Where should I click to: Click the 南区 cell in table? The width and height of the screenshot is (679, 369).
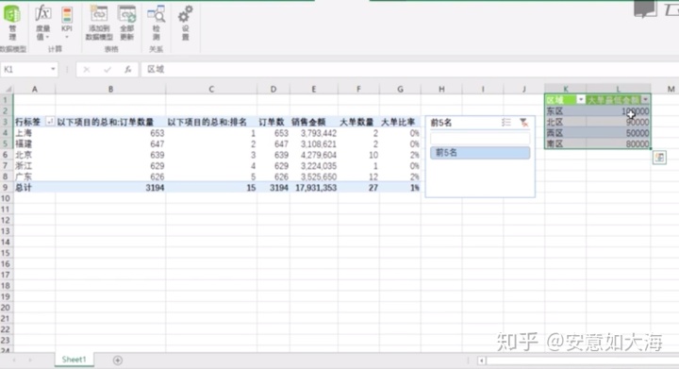tap(566, 143)
